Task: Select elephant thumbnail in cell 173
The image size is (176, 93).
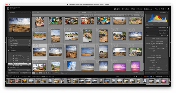Action: (x=103, y=52)
